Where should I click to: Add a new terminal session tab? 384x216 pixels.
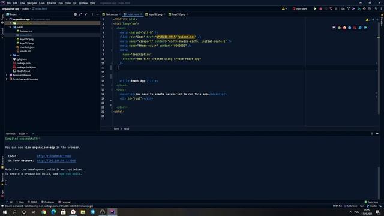tap(33, 134)
